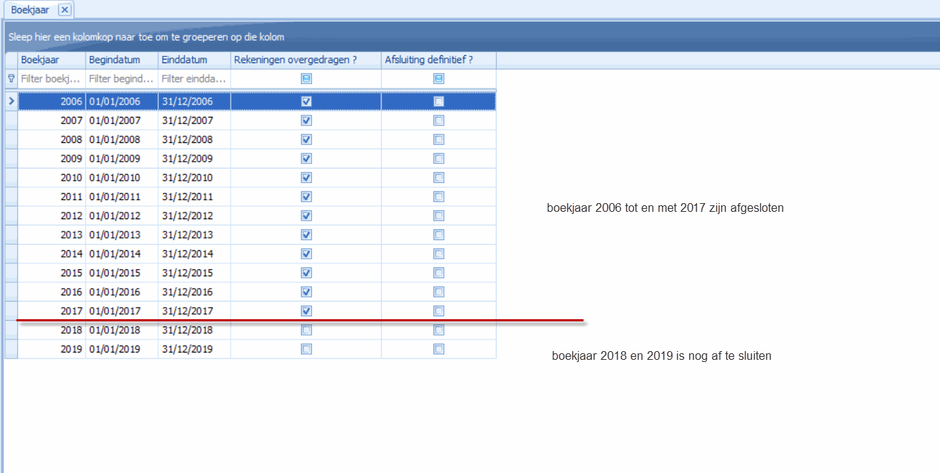Close the Boekjaar tab

pos(64,10)
